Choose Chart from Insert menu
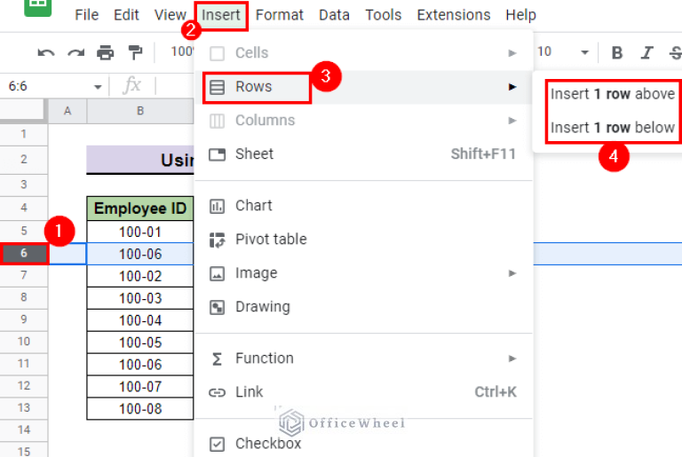This screenshot has width=682, height=457. pyautogui.click(x=253, y=206)
